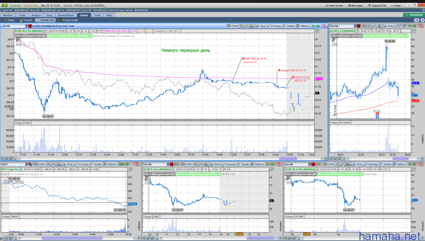This screenshot has height=241, width=425.
Task: Open 15m timeframe selector on ACAD chart
Action: tap(348, 164)
